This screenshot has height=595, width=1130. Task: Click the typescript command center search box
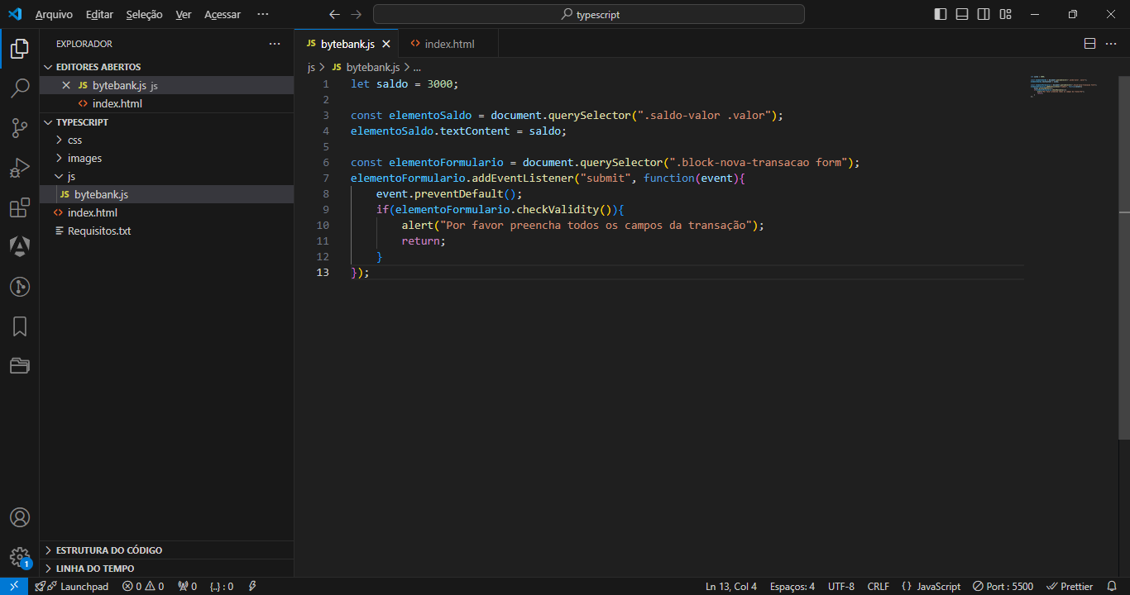(589, 14)
